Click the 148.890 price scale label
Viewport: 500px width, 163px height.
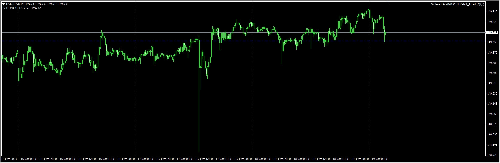492,134
